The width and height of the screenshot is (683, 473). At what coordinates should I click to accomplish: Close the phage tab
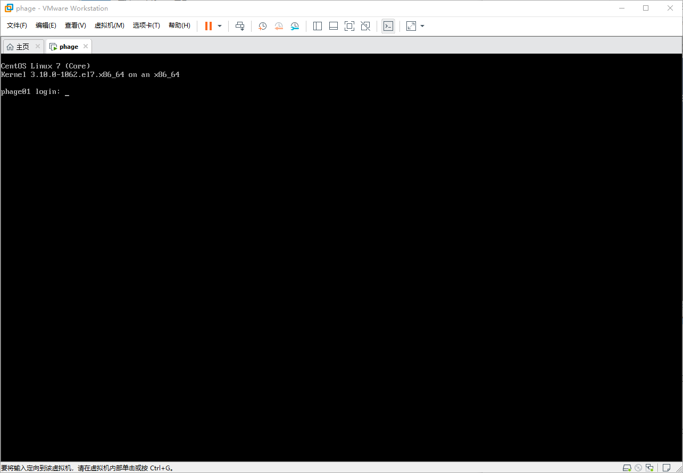pyautogui.click(x=86, y=46)
